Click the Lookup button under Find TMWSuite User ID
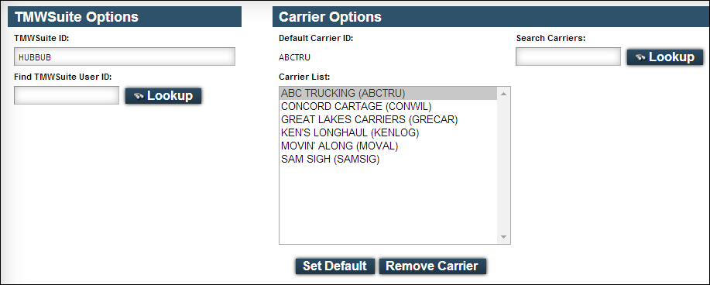 163,96
